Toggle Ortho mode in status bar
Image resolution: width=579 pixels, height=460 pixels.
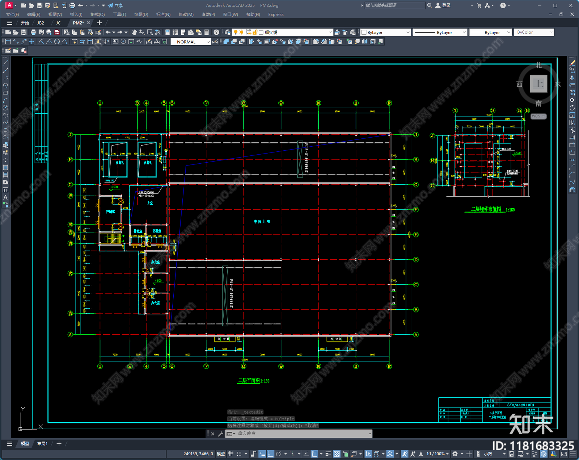(x=270, y=454)
